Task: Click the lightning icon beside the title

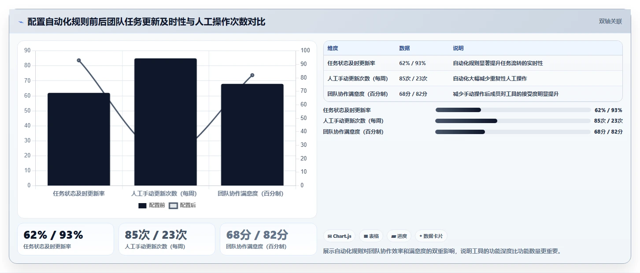Action: pos(21,22)
